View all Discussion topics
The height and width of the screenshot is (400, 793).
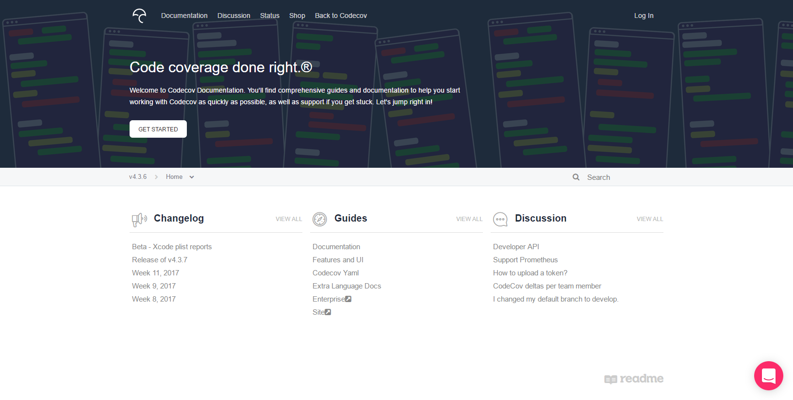(x=650, y=219)
